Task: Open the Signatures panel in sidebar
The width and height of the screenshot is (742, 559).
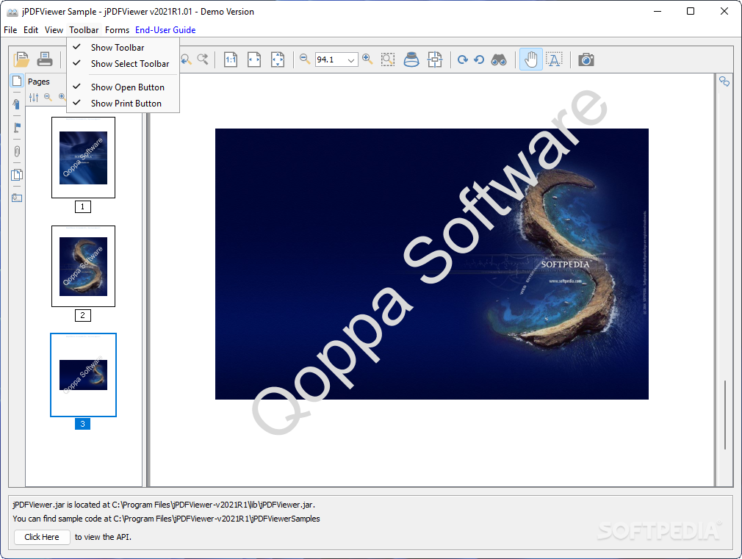Action: click(x=17, y=104)
